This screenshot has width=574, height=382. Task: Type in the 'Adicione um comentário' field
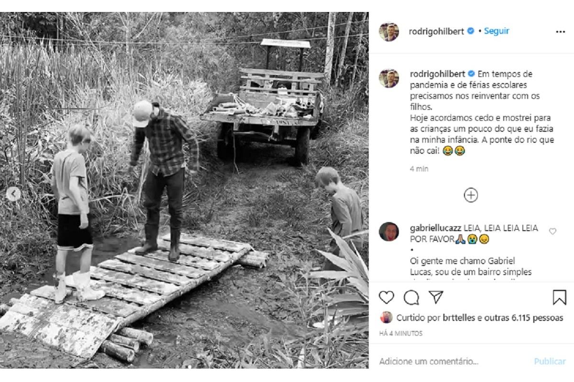450,361
